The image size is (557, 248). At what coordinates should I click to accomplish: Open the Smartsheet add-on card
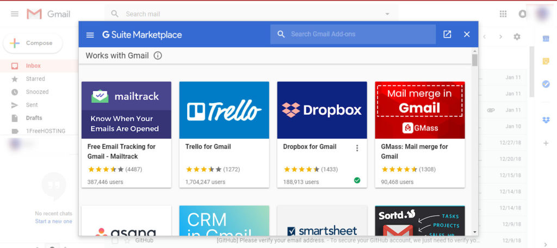(322, 220)
